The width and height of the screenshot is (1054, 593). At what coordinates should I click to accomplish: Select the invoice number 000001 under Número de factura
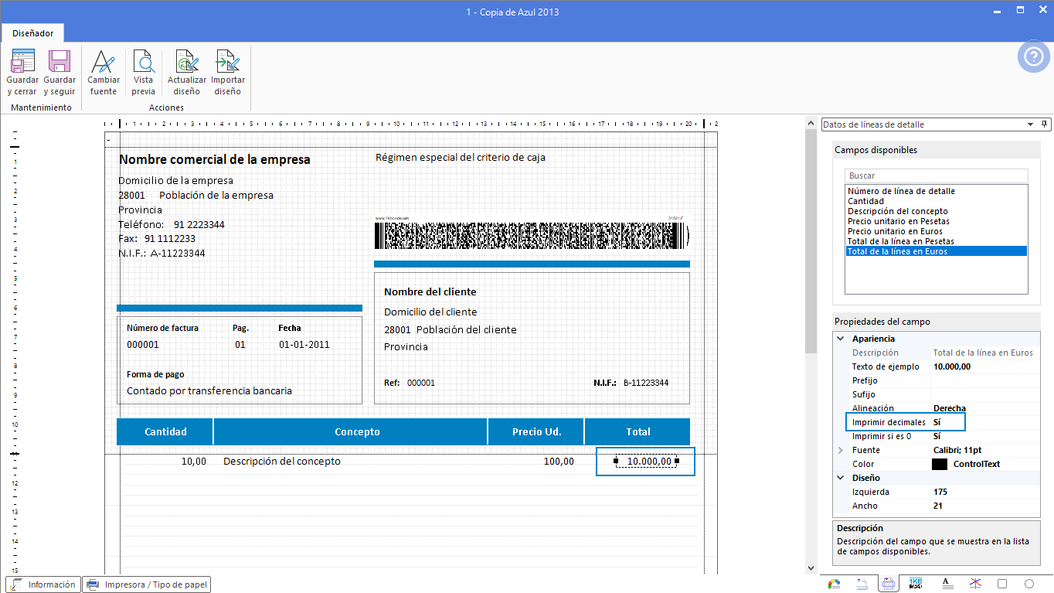142,345
